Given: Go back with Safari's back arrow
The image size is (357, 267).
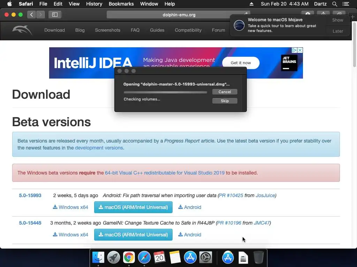Looking at the screenshot, I should (x=31, y=15).
